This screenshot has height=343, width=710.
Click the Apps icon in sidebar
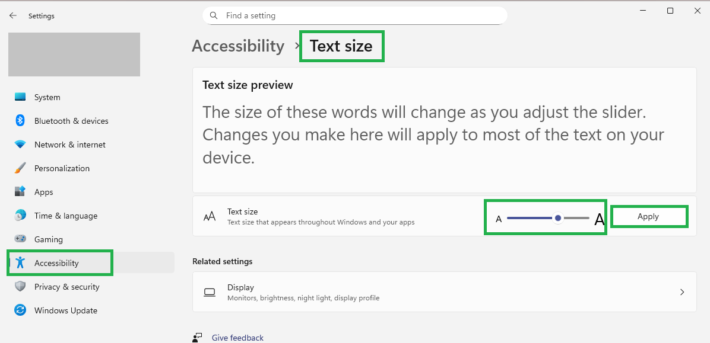point(20,191)
